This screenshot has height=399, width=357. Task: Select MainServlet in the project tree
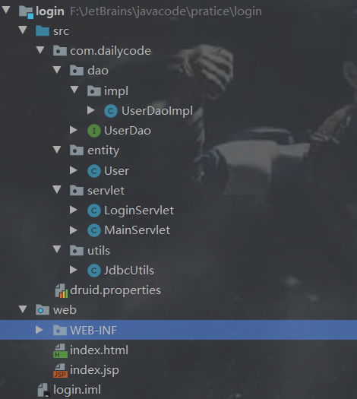137,230
